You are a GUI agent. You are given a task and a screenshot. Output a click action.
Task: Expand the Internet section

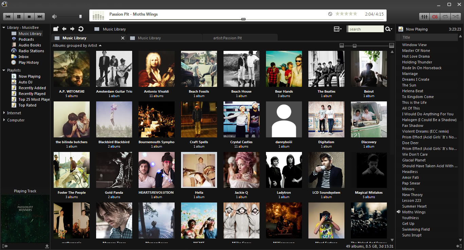tap(4, 113)
